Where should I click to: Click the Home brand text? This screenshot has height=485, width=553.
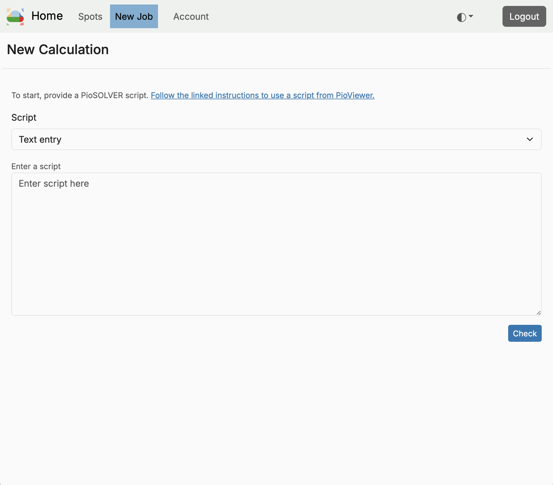(x=47, y=16)
